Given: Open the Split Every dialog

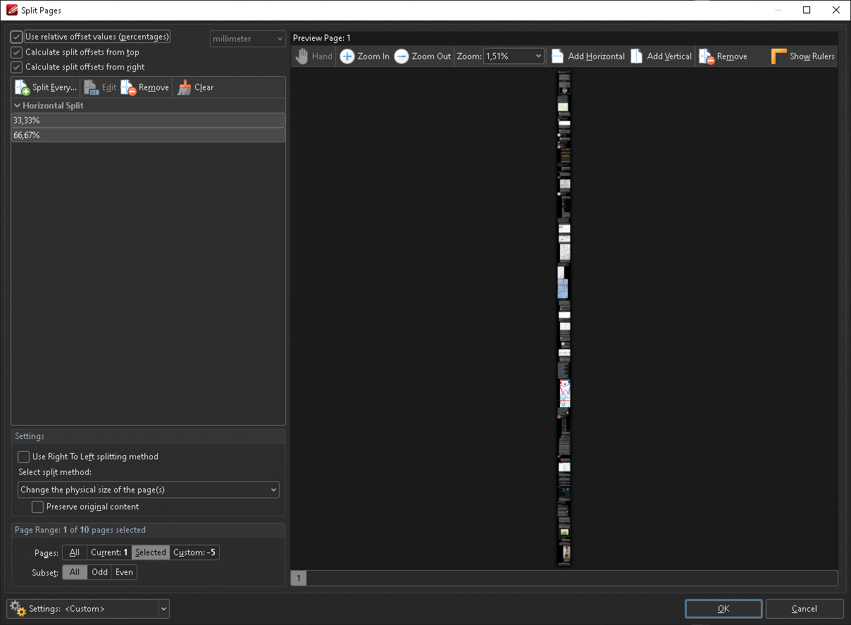Looking at the screenshot, I should point(45,87).
